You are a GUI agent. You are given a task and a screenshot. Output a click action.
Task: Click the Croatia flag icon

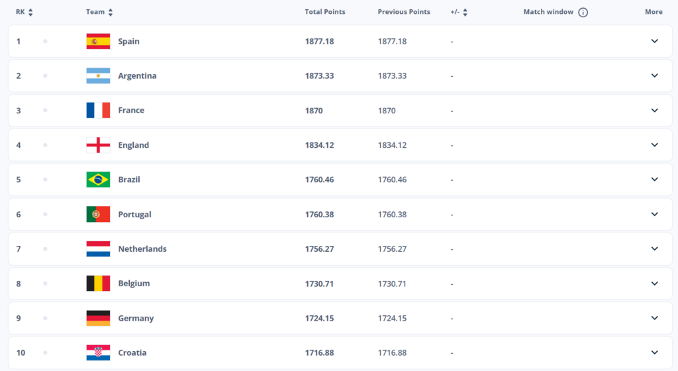click(98, 352)
